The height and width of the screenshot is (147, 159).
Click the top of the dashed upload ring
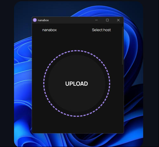pyautogui.click(x=77, y=51)
